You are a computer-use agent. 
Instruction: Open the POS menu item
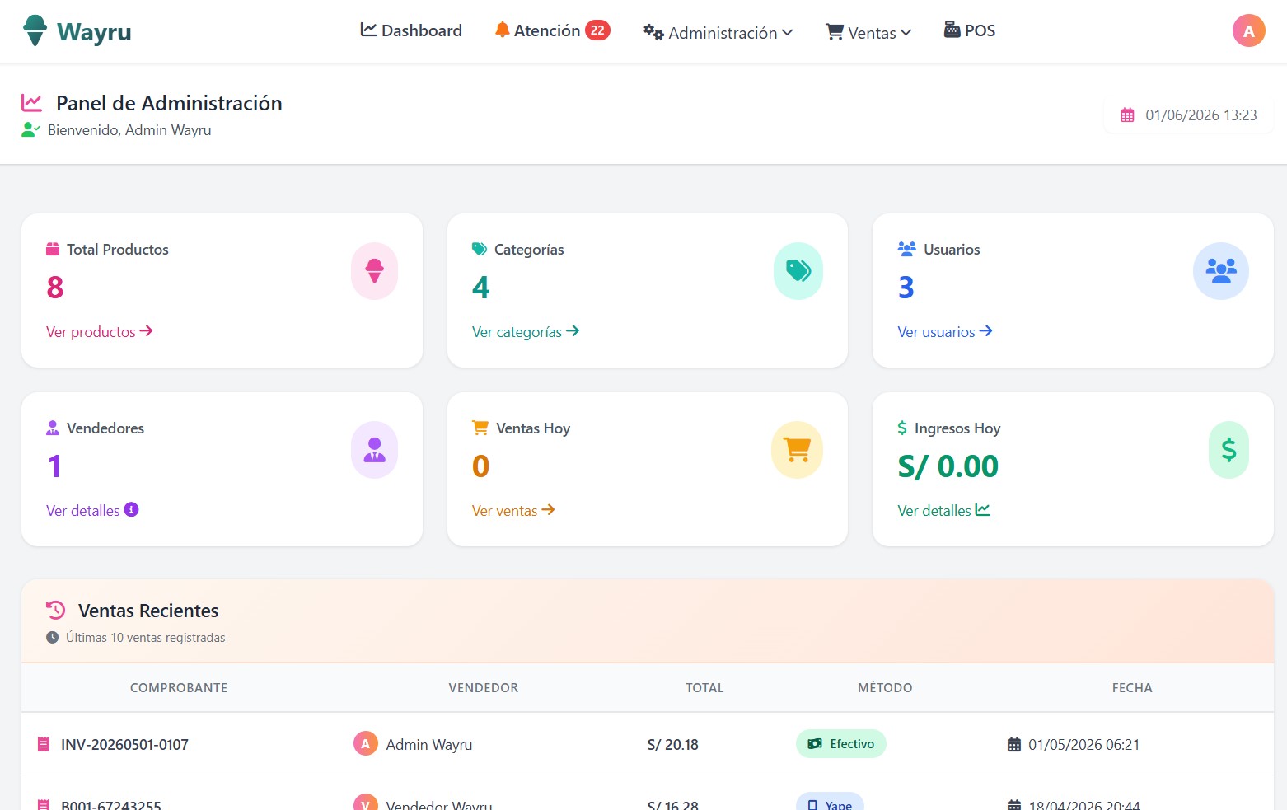coord(970,30)
